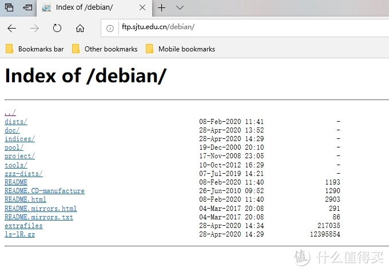Select the Index of /debian/ tab
Image resolution: width=389 pixels, height=272 pixels.
point(94,7)
